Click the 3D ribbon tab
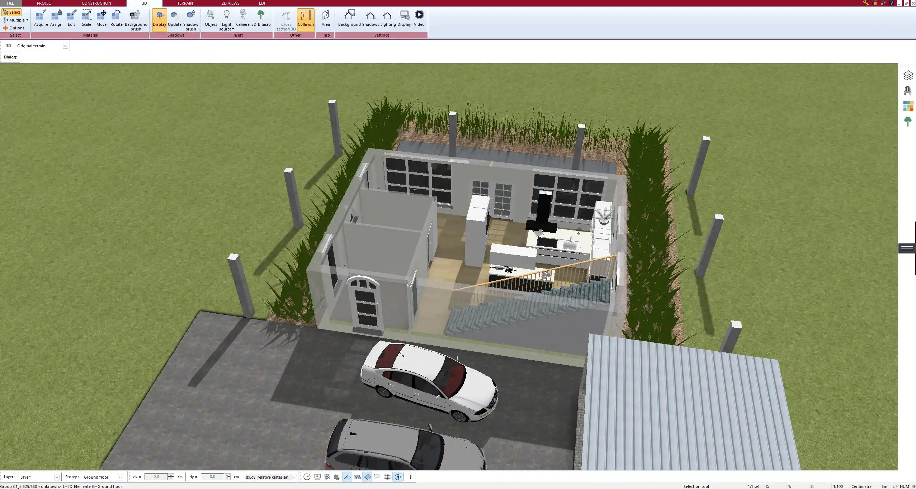The image size is (916, 489). (x=144, y=3)
